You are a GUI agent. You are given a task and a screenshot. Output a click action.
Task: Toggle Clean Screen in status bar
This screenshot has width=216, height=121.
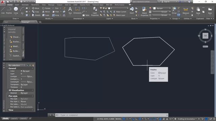[x=211, y=119]
